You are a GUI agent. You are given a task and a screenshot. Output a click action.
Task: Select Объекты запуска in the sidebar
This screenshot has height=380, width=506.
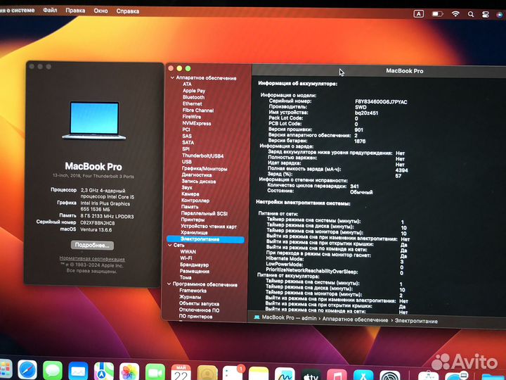(199, 303)
